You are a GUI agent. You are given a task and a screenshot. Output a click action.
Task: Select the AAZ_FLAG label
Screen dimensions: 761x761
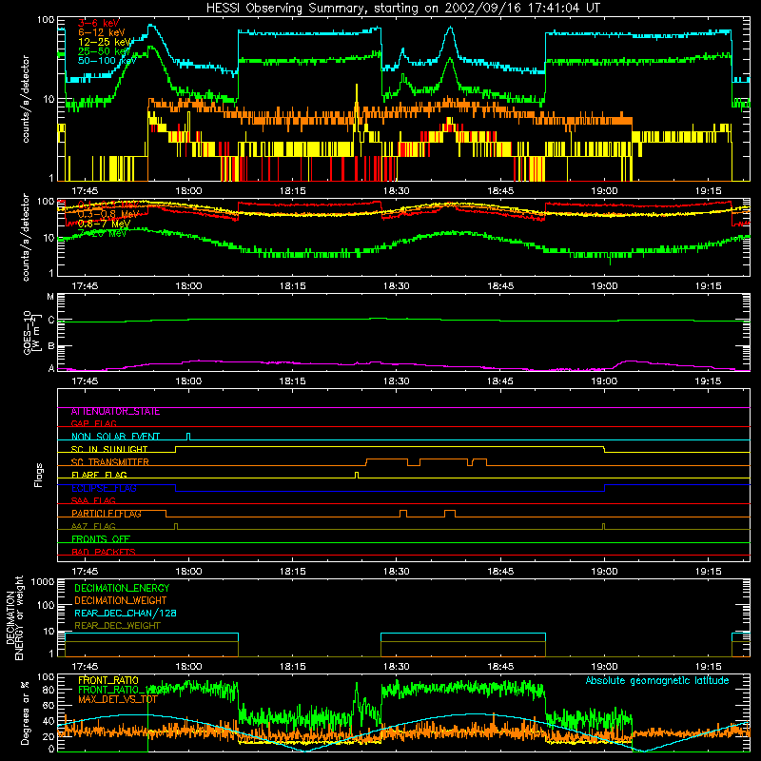point(93,526)
